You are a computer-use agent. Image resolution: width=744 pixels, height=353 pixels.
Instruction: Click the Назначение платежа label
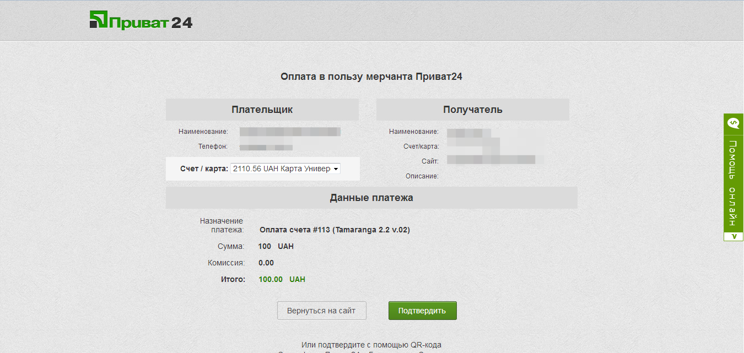[x=222, y=225]
